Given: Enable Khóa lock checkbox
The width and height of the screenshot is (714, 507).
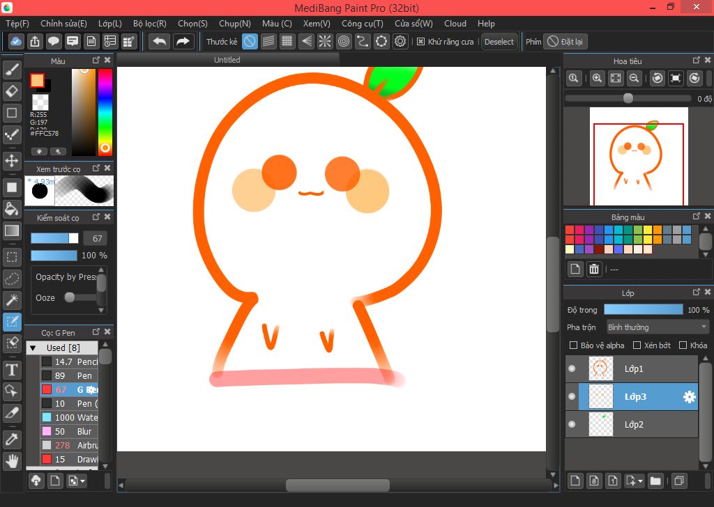Looking at the screenshot, I should point(683,345).
